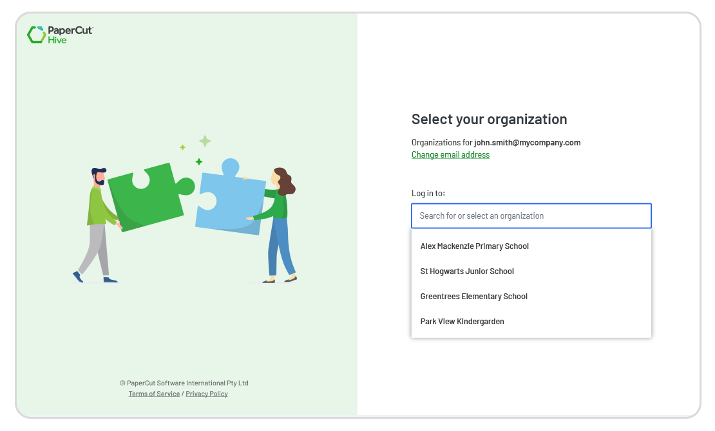The width and height of the screenshot is (715, 431).
Task: Choose St Hogwarts Junior School option
Action: pyautogui.click(x=531, y=271)
